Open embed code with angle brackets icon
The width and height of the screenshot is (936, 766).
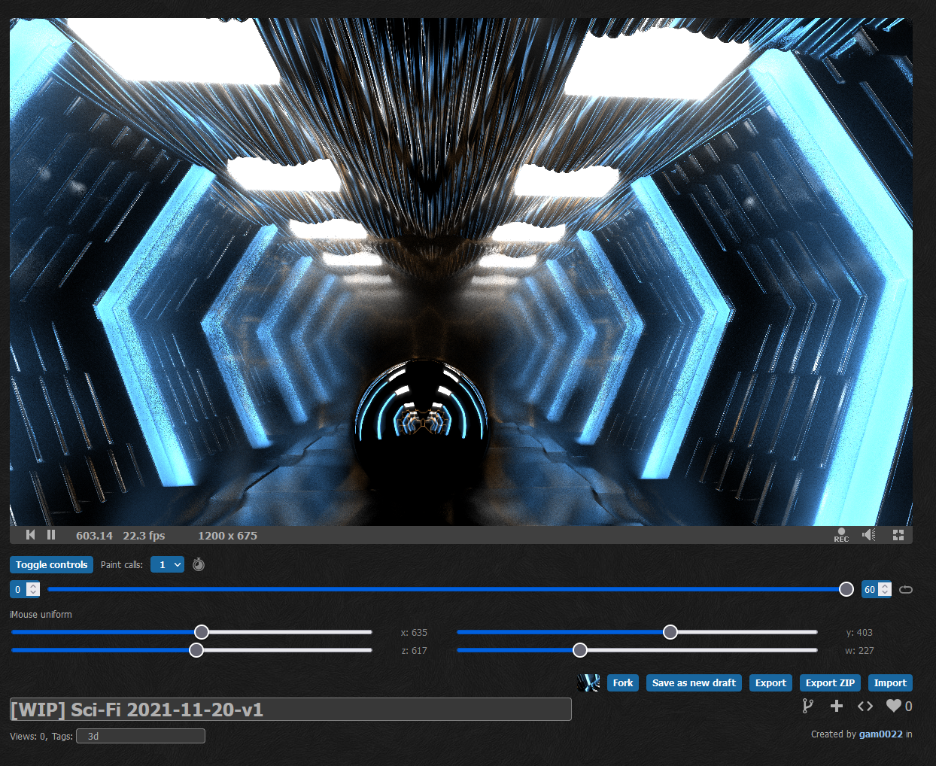point(865,706)
